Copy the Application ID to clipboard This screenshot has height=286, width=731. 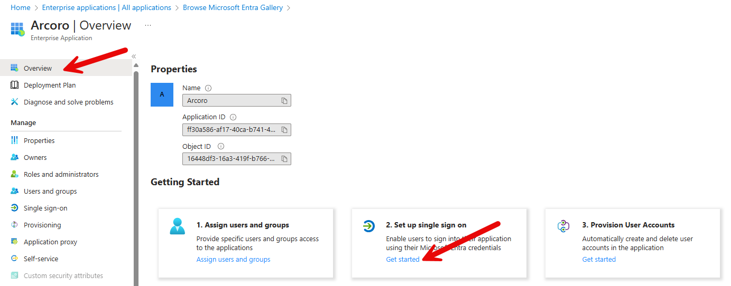click(x=284, y=130)
